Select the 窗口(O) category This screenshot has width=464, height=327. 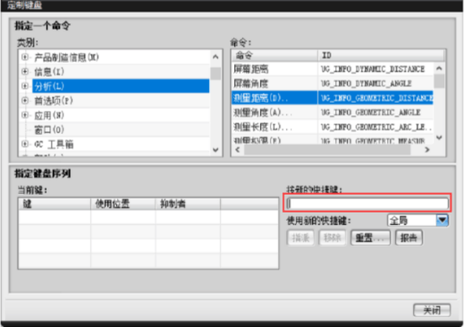pos(49,130)
